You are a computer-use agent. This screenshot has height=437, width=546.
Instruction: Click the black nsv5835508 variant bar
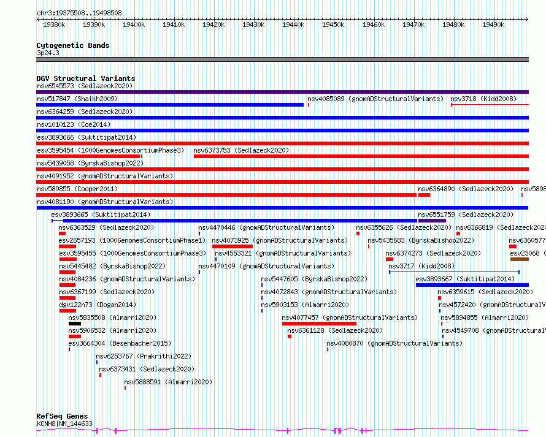point(75,324)
